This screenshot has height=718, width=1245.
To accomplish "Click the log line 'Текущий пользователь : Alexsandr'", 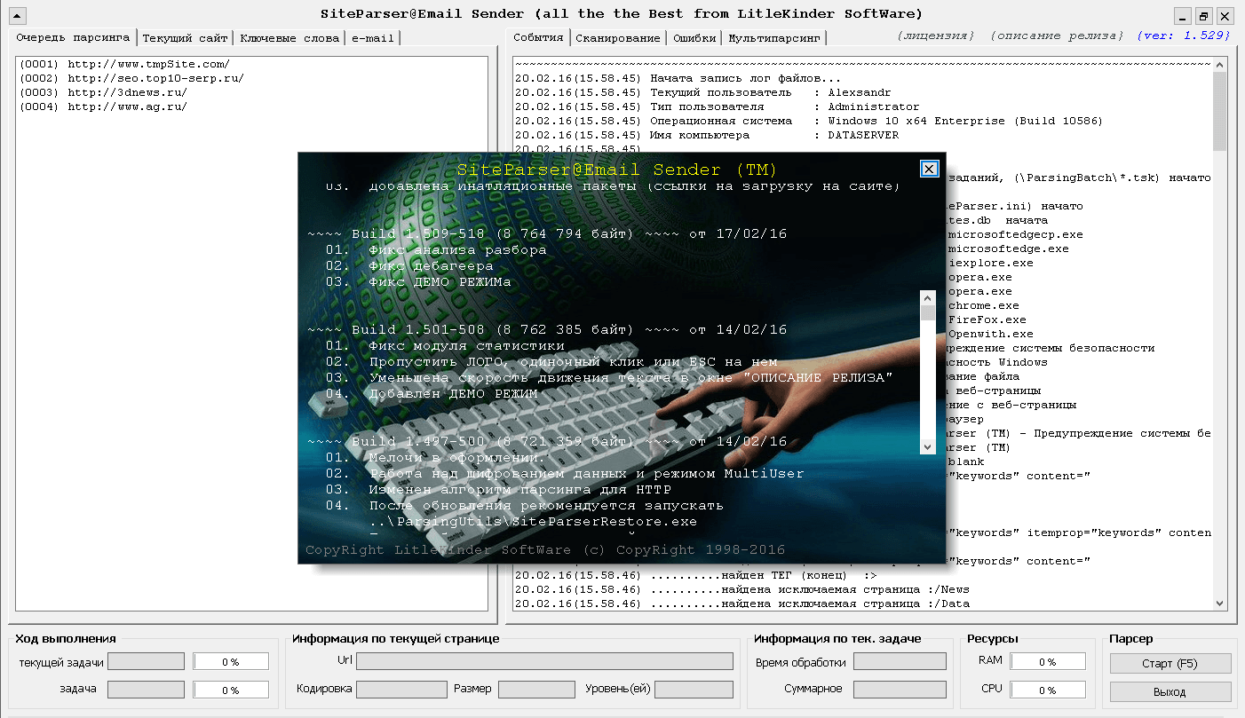I will [702, 92].
